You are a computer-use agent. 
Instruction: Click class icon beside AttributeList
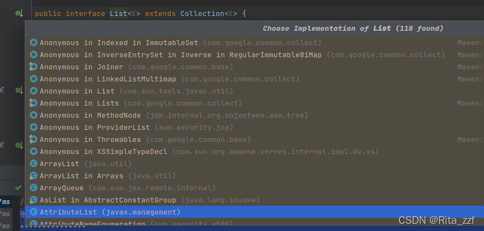[33, 212]
